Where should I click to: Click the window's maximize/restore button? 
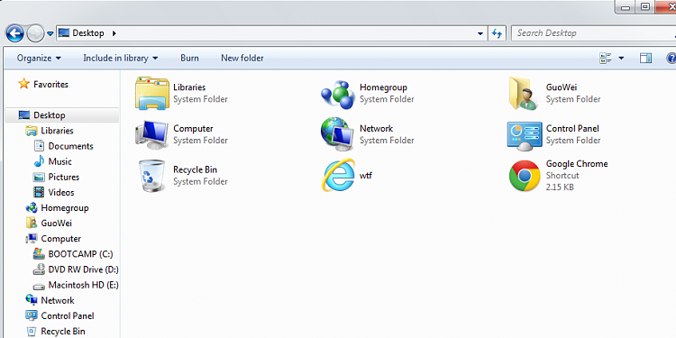(644, 6)
